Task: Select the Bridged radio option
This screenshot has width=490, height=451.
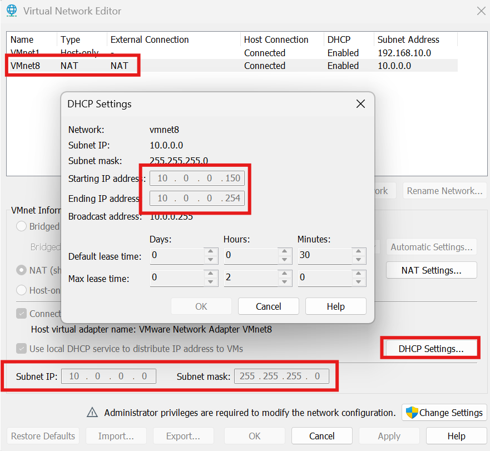Action: tap(21, 226)
